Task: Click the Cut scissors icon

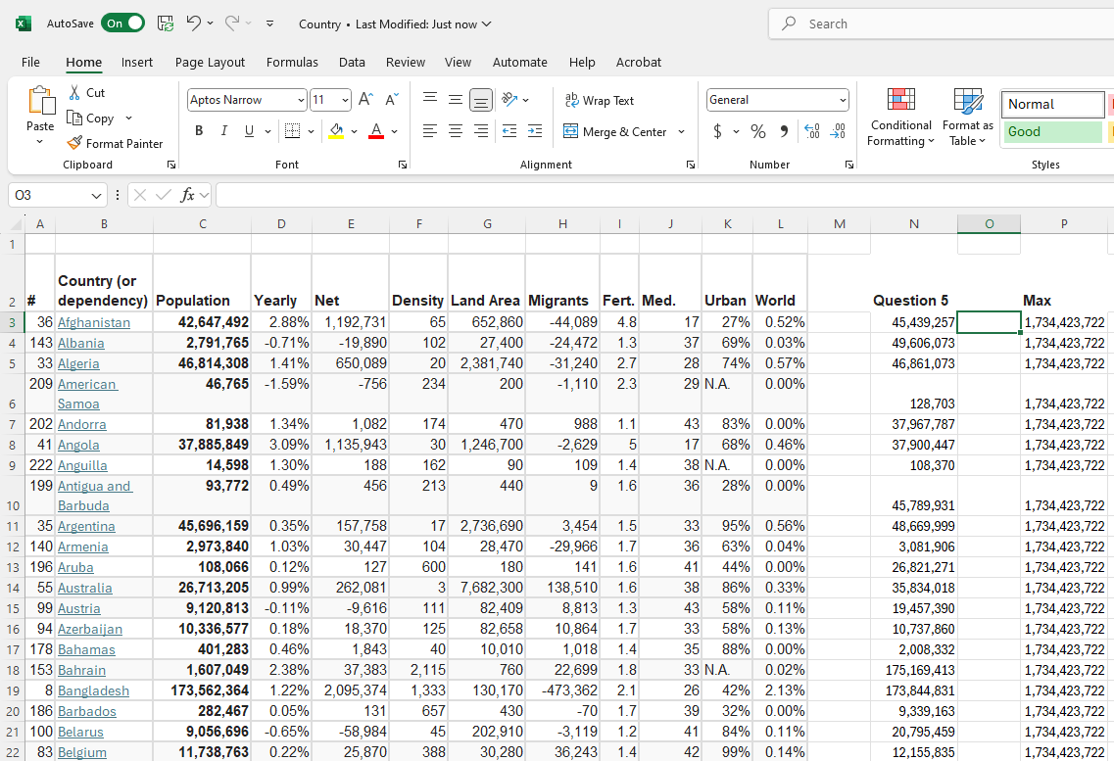Action: click(x=74, y=92)
